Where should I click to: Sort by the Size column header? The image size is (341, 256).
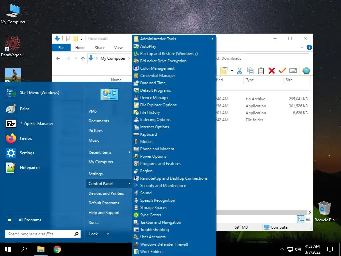[x=297, y=80]
